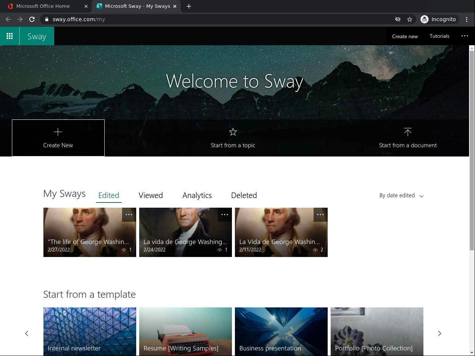475x356 pixels.
Task: Click views eye icon on 2/24/2022 card
Action: pyautogui.click(x=220, y=250)
